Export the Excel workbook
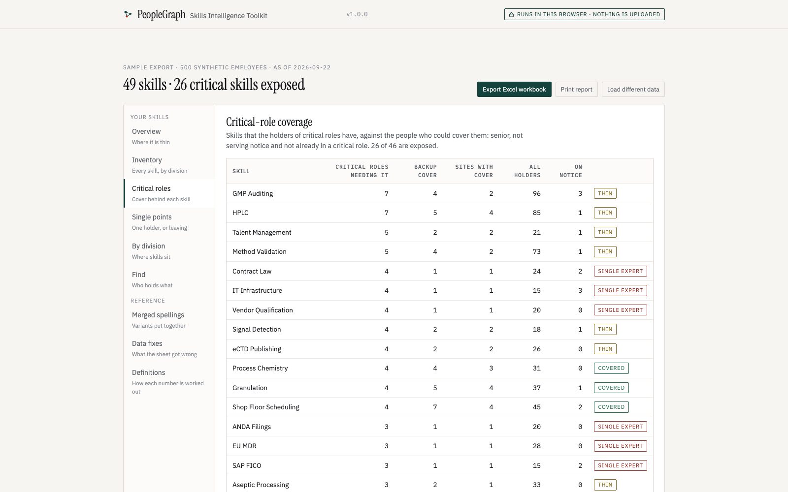 pyautogui.click(x=514, y=90)
